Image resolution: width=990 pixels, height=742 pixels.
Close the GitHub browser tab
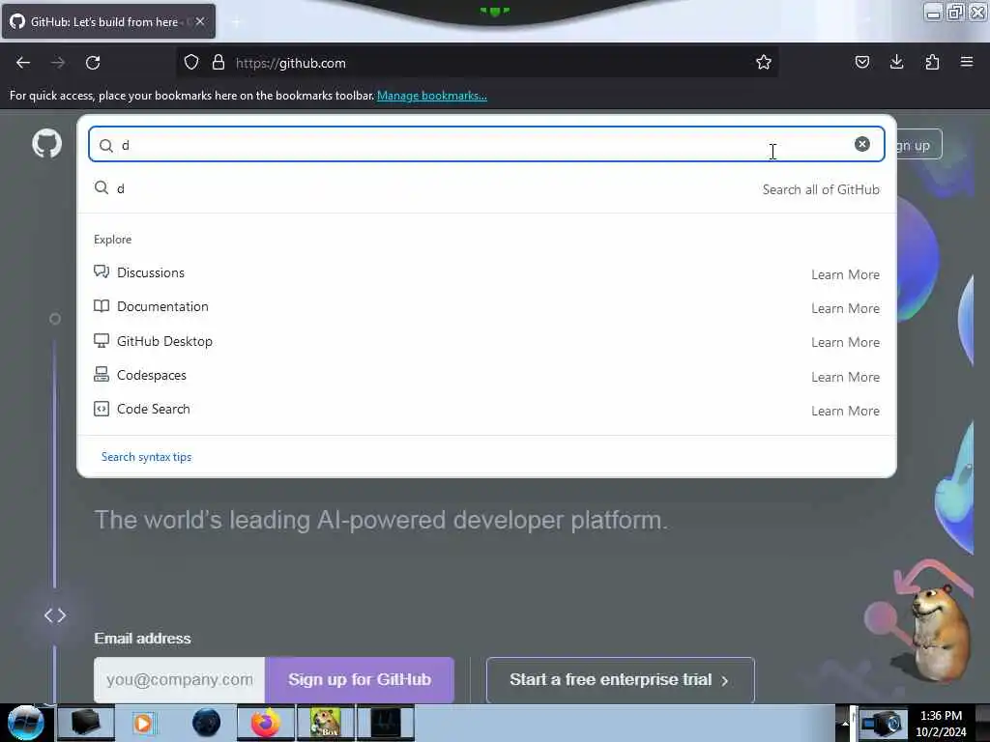click(x=200, y=21)
